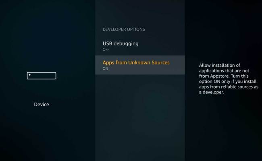Open the Device settings label
This screenshot has width=262, height=161.
point(42,104)
